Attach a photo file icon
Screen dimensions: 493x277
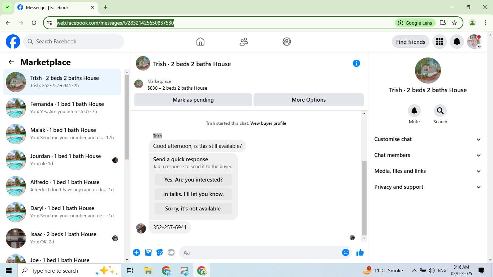point(148,252)
